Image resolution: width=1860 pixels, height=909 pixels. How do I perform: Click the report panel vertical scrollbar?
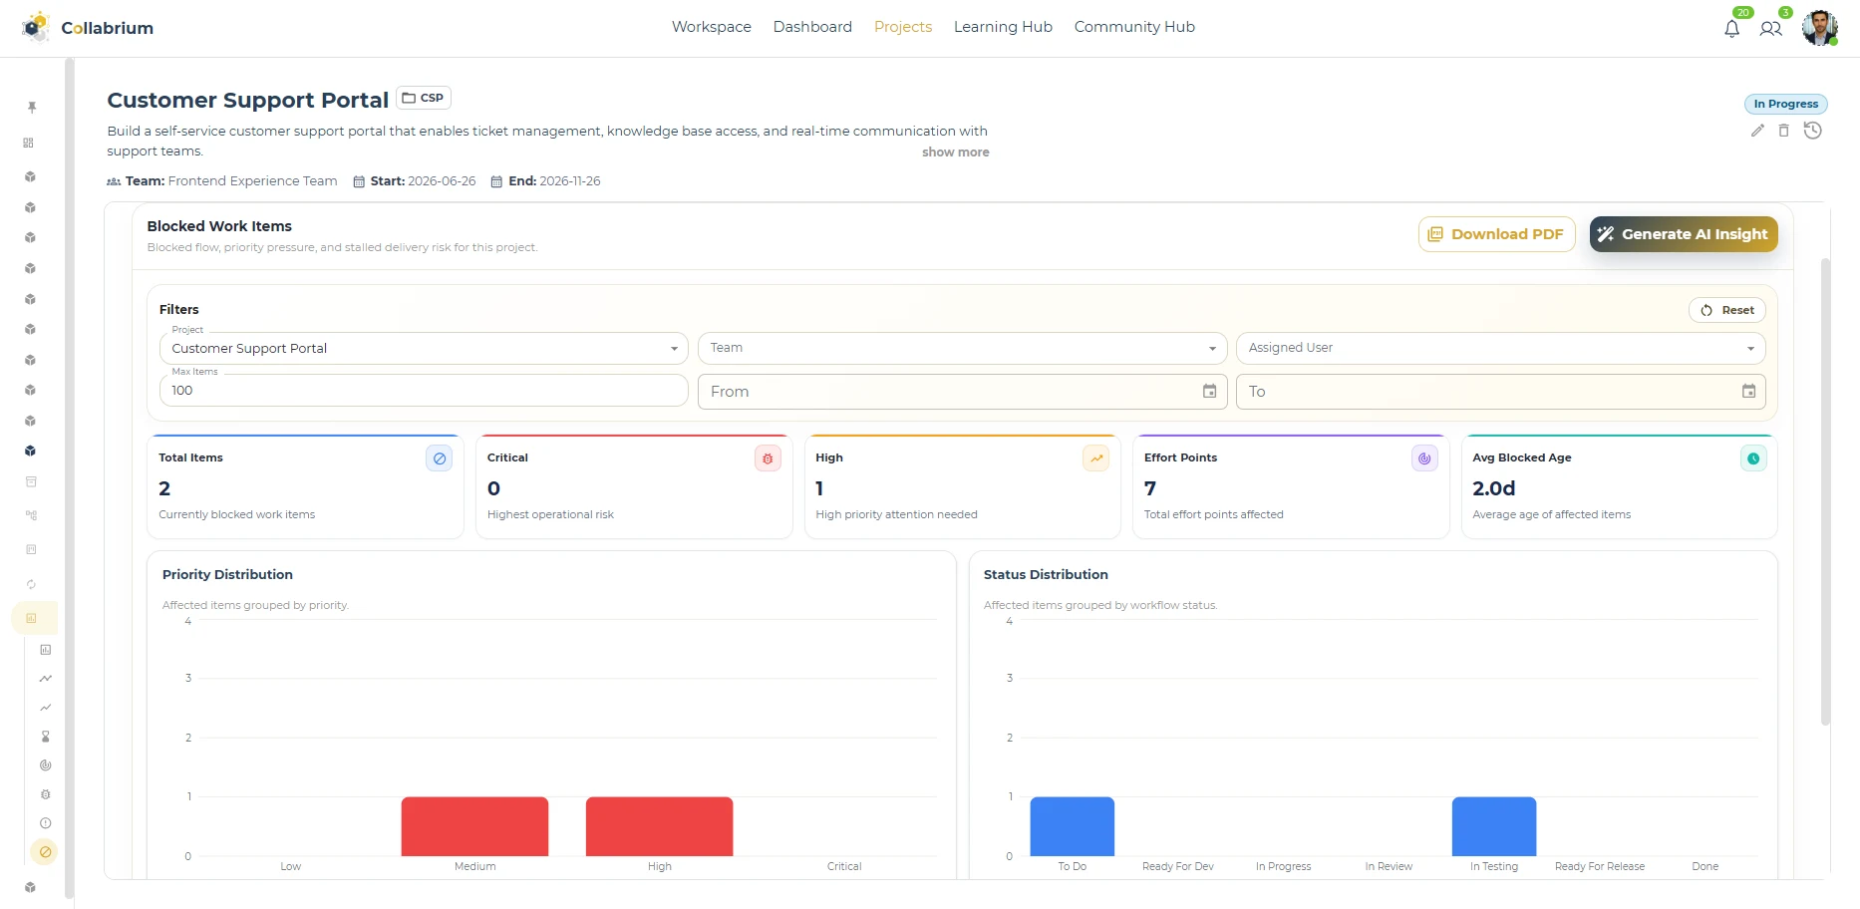(x=1825, y=491)
